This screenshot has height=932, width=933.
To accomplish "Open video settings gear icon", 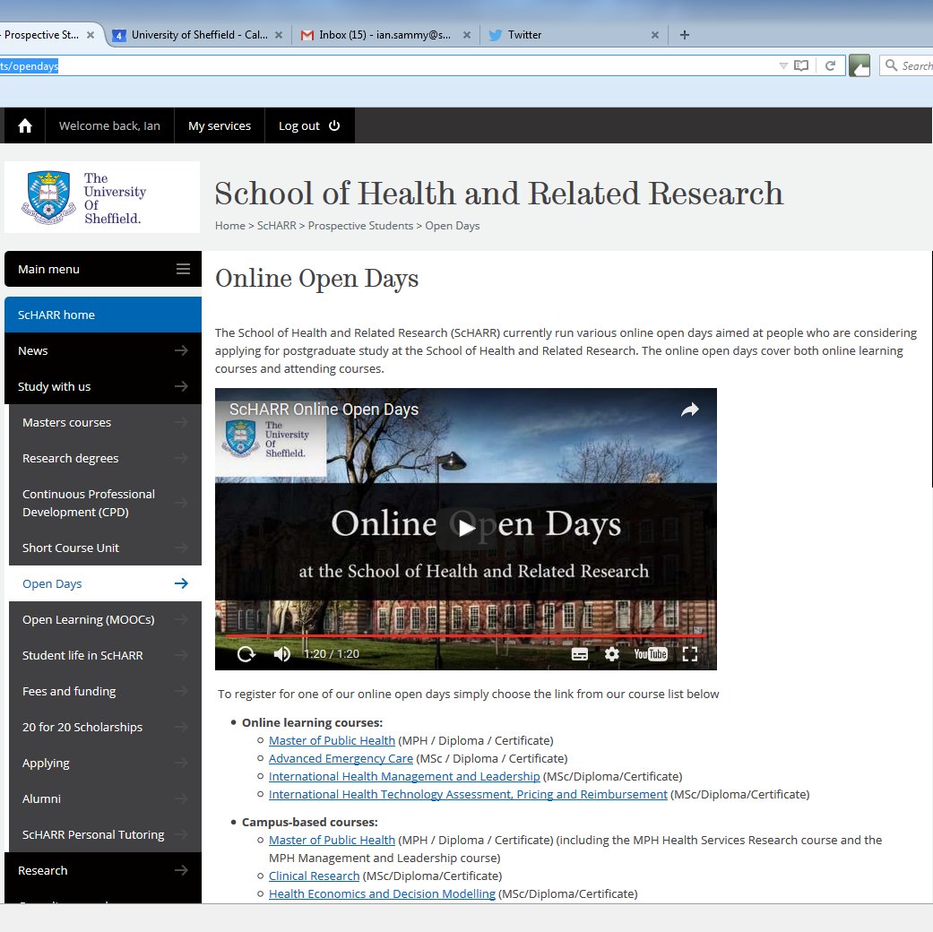I will (x=611, y=654).
